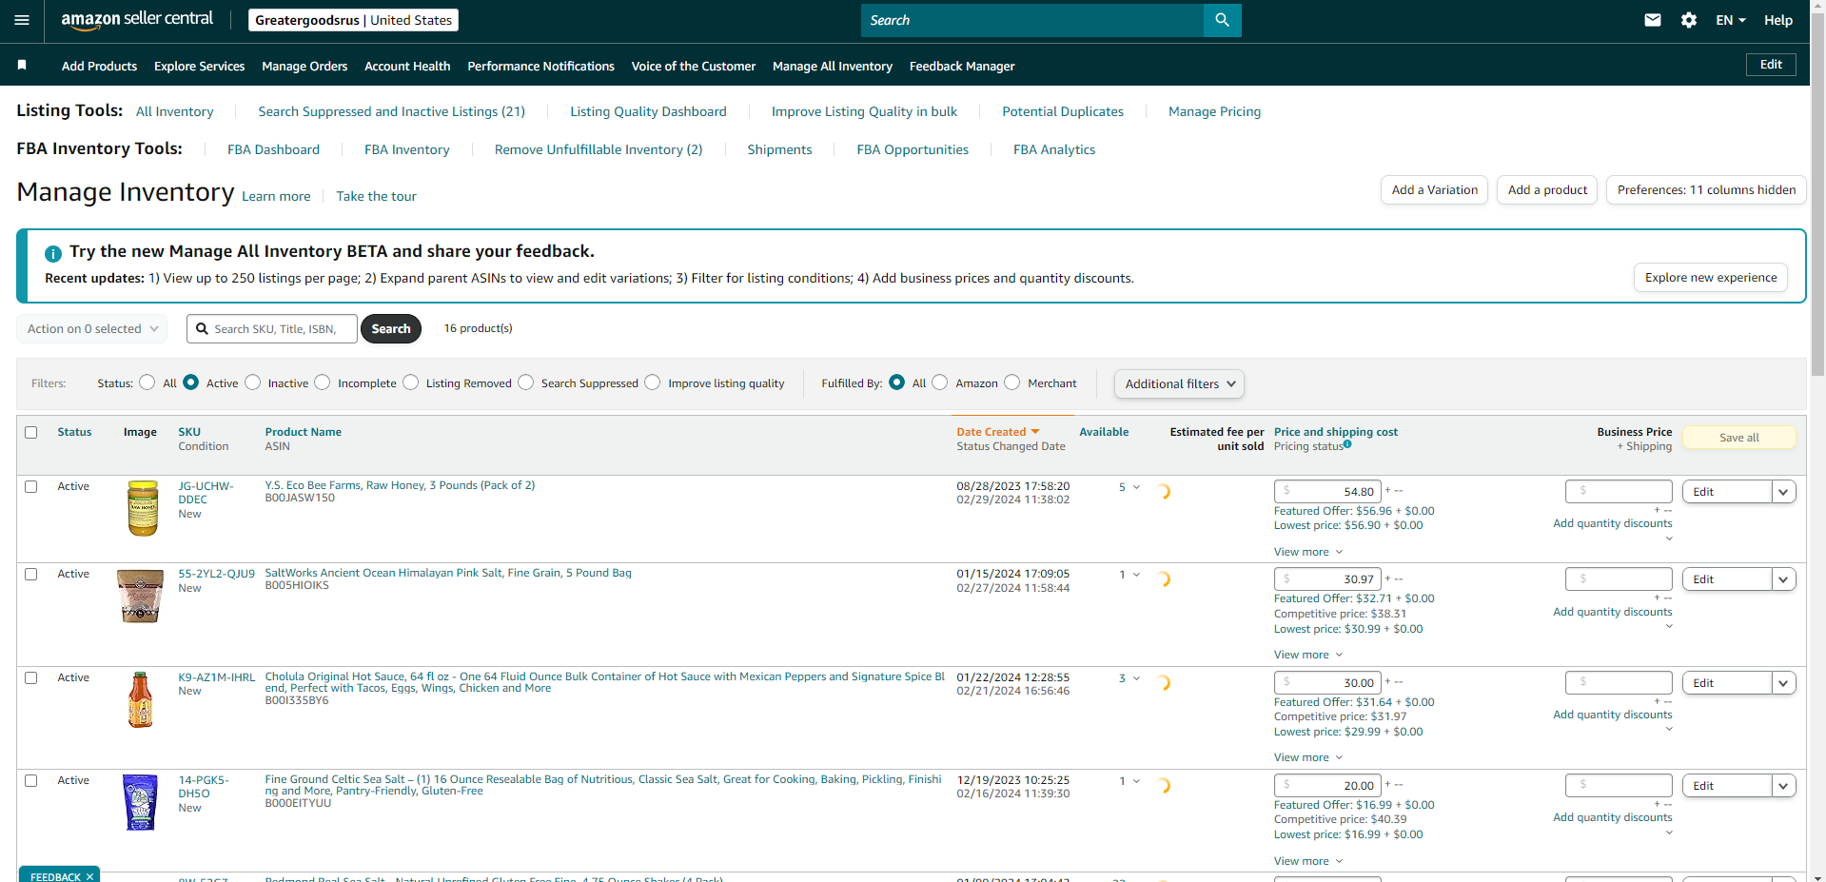Click Explore new experience button
This screenshot has width=1826, height=882.
[1711, 278]
